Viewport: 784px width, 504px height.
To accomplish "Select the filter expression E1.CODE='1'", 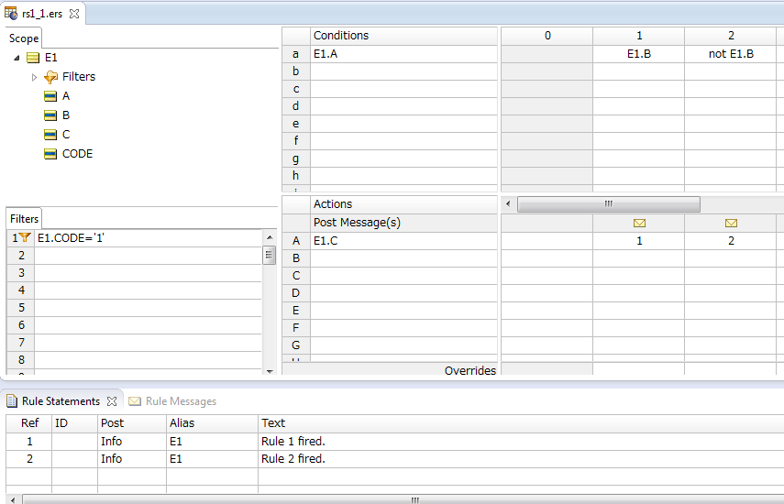I will [x=71, y=238].
